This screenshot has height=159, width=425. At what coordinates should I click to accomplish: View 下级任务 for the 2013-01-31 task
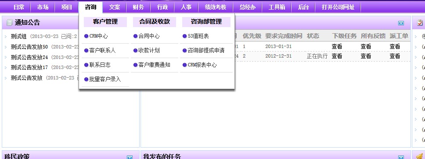tap(337, 46)
